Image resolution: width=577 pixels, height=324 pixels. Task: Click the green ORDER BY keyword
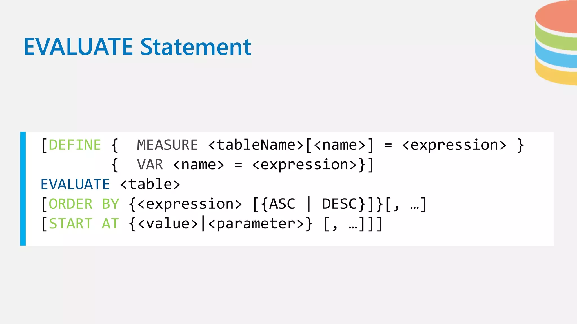point(84,204)
